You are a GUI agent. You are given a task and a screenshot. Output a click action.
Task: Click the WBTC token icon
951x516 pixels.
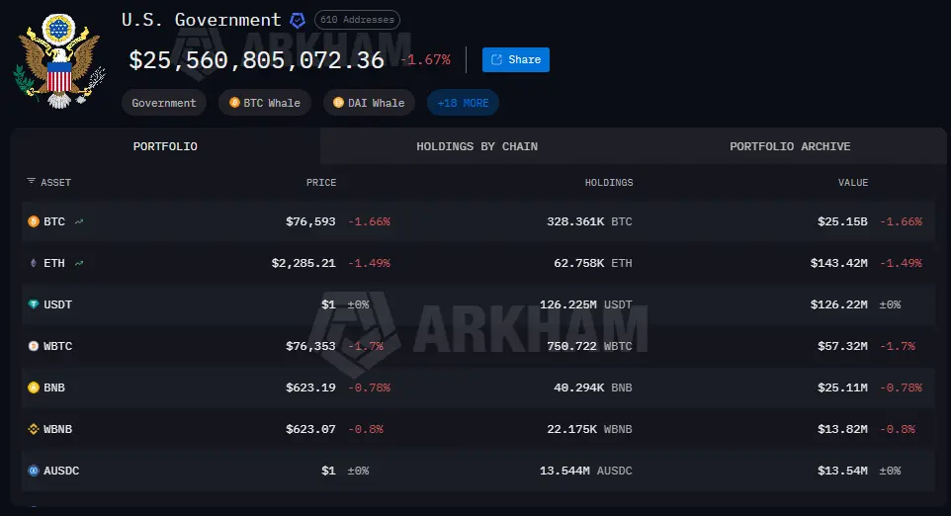[x=33, y=346]
